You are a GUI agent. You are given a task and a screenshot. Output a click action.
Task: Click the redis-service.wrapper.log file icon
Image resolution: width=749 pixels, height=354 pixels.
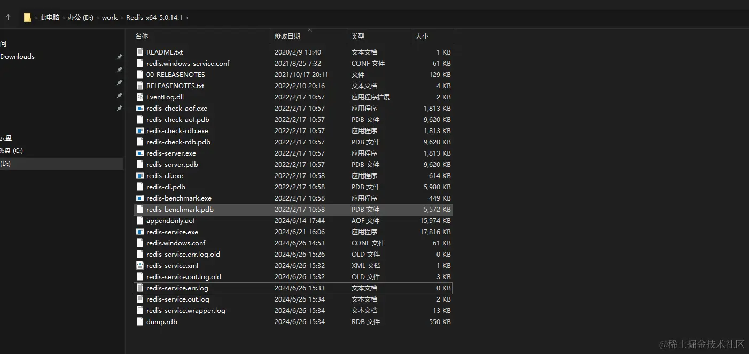coord(140,310)
